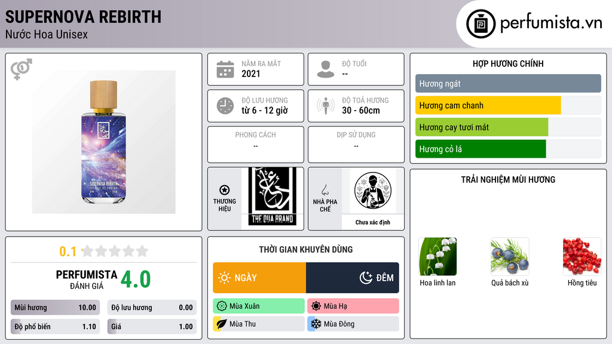Click the Hoa linh lan caption
This screenshot has width=612, height=344.
tap(437, 282)
